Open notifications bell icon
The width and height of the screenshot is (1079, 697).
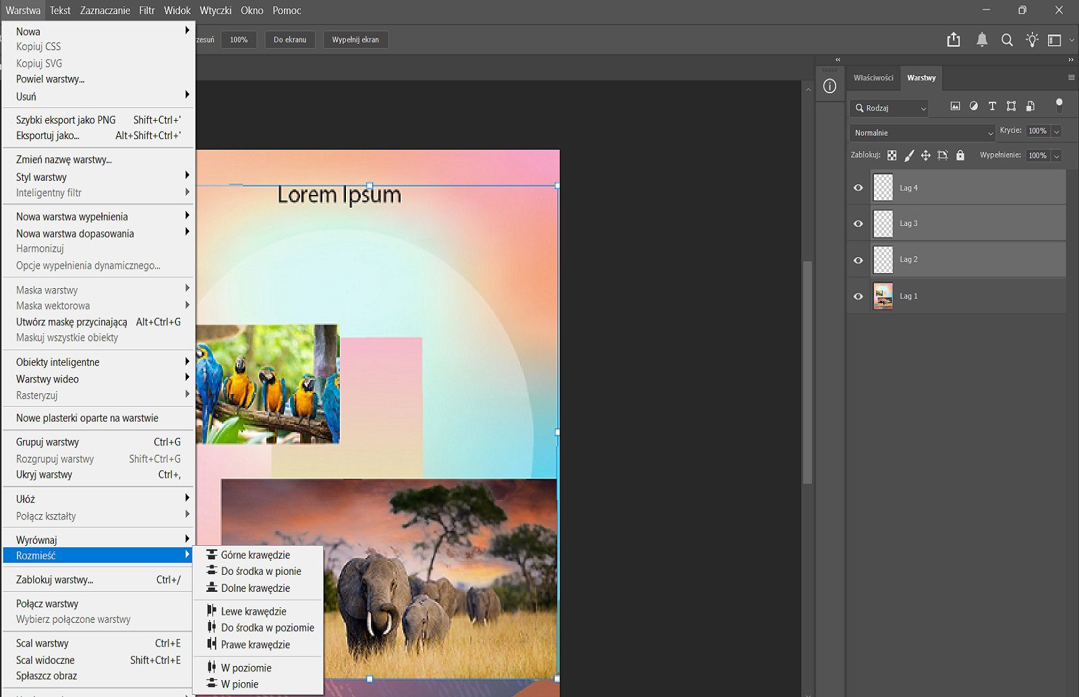(x=982, y=40)
